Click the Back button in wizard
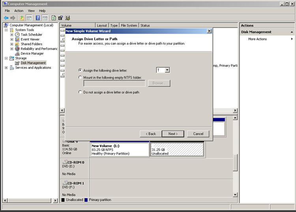Screen dimensions: 296x212 pyautogui.click(x=151, y=134)
